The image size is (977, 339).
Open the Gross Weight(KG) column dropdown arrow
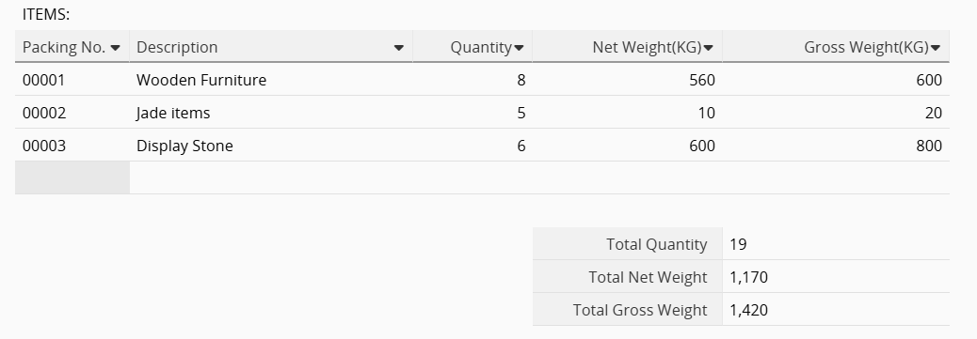click(x=936, y=48)
